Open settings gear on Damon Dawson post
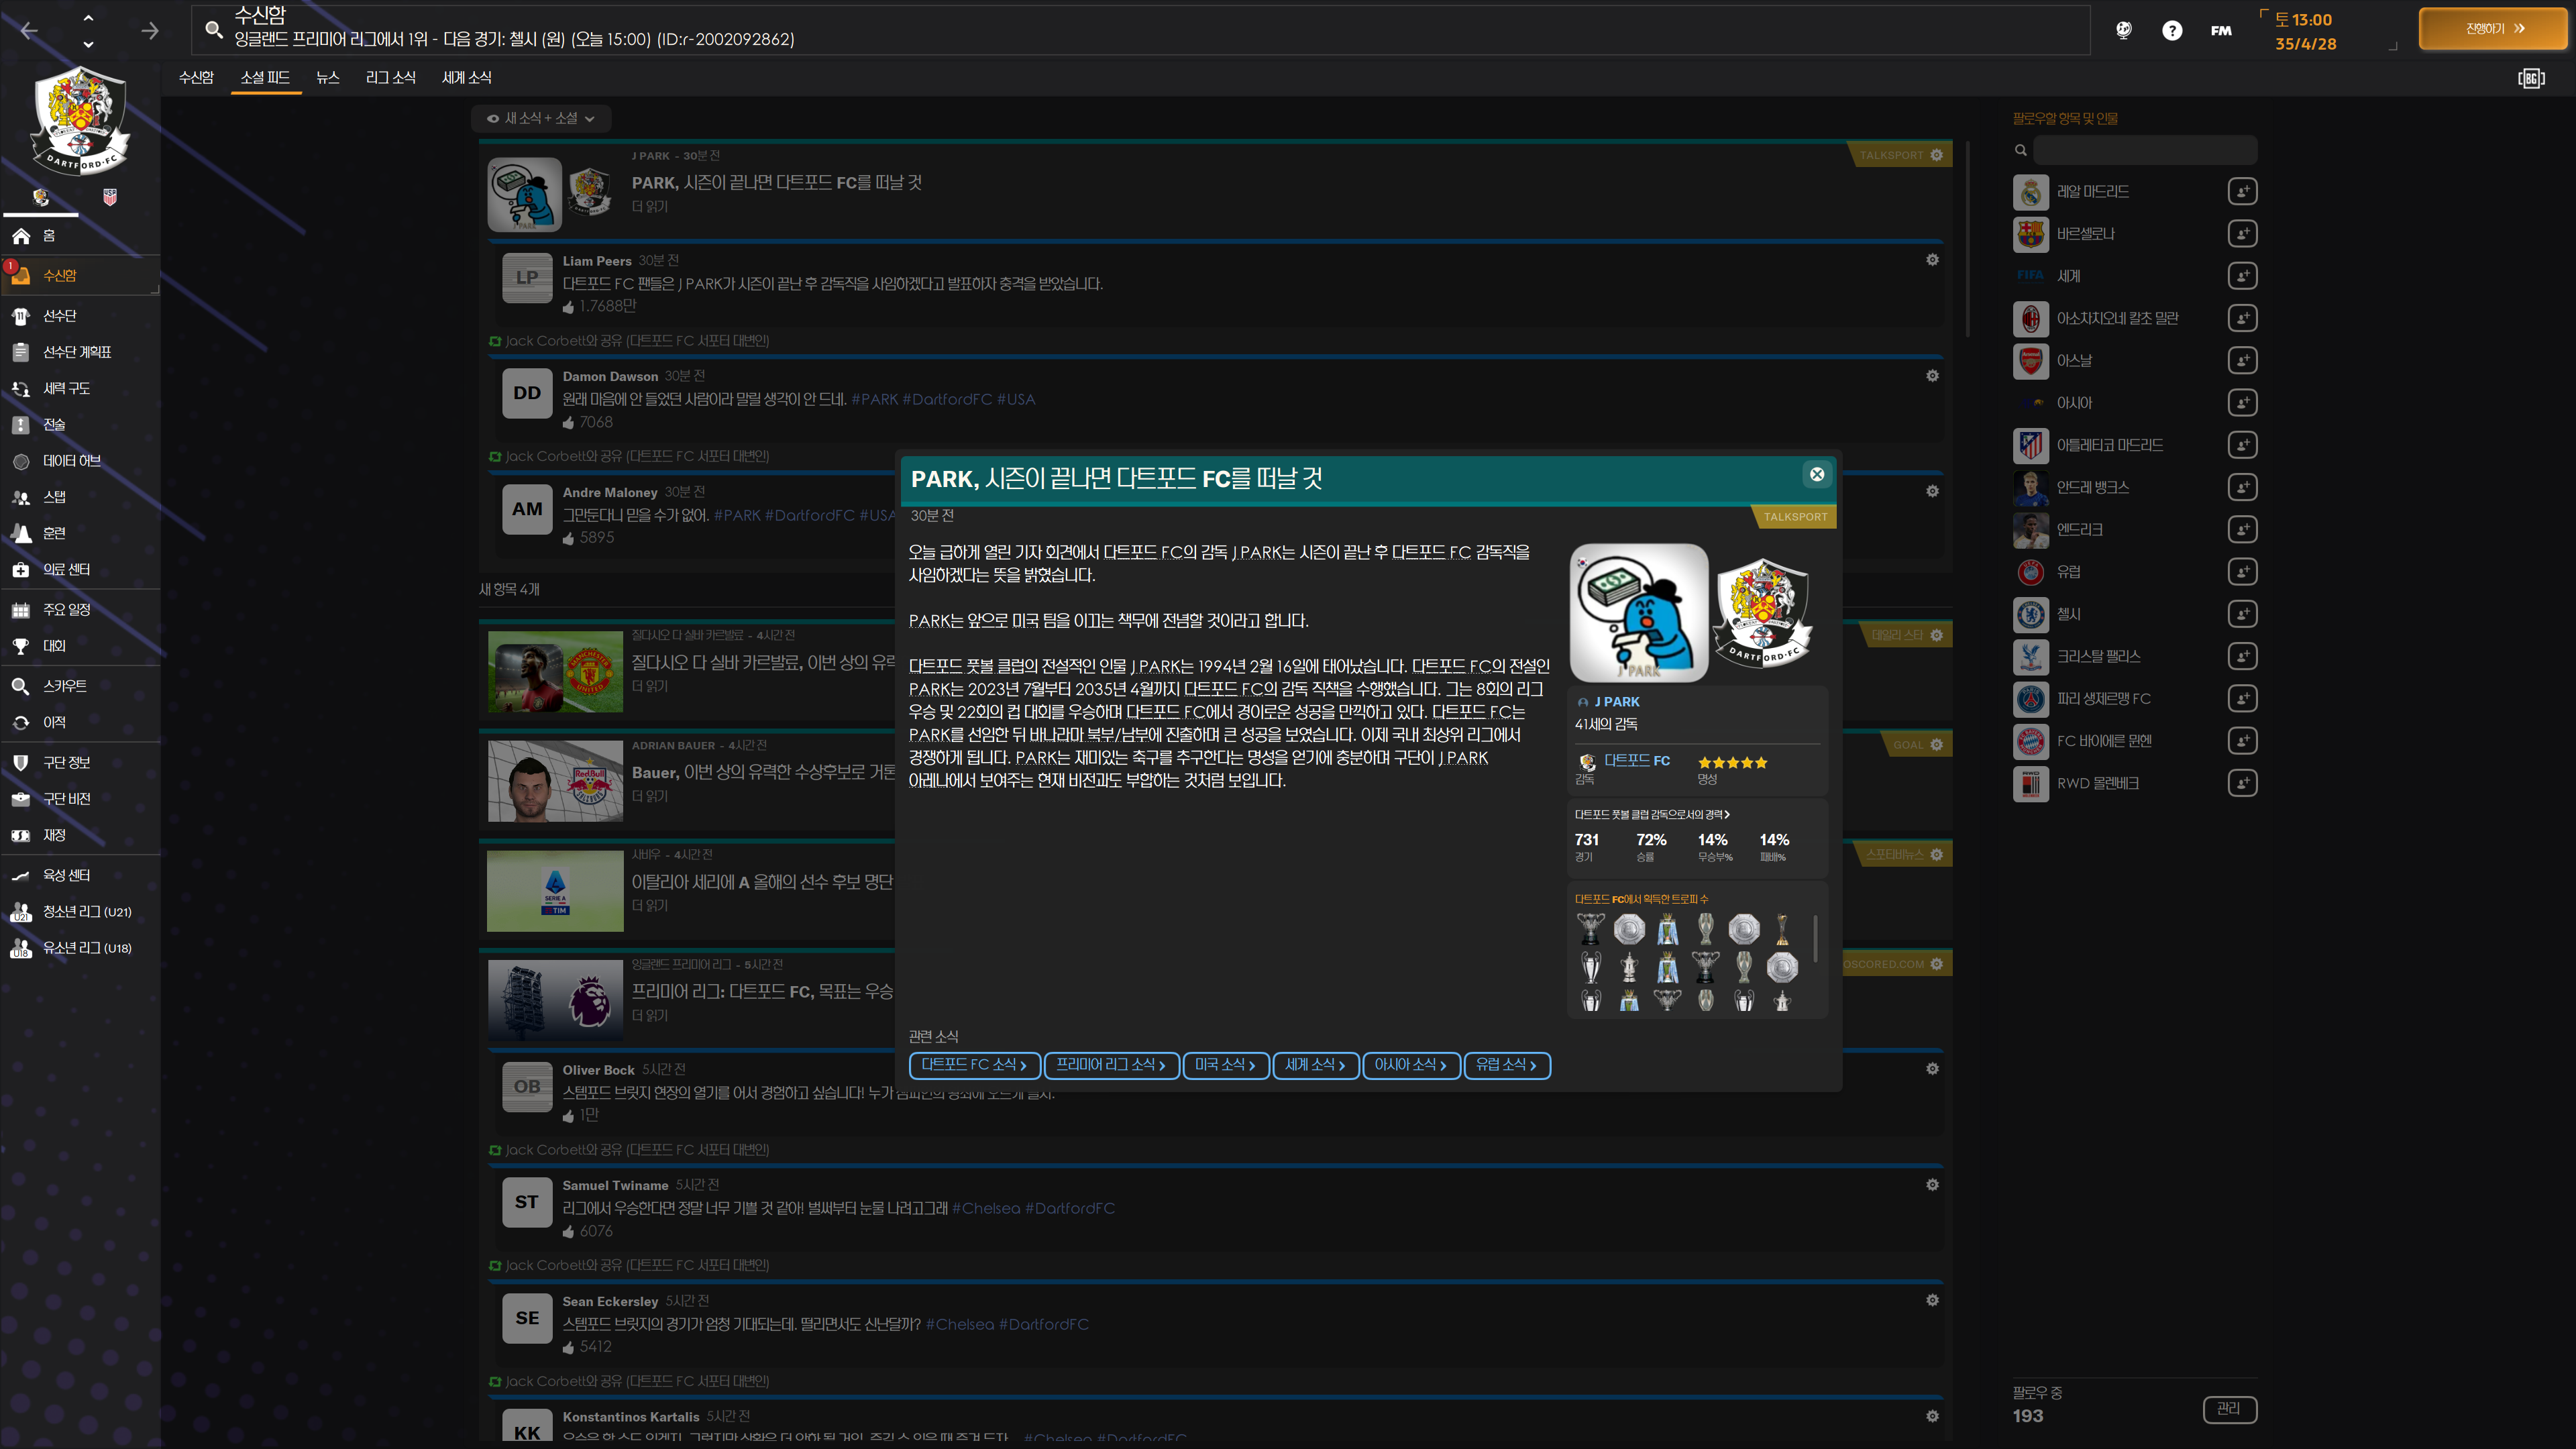Screen dimensions: 2576x1449 pos(1932,376)
